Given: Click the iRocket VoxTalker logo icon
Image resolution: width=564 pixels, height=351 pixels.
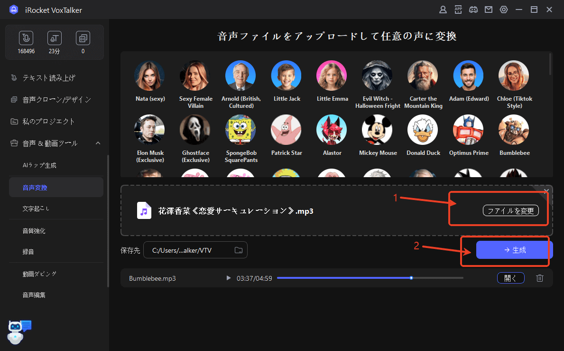Looking at the screenshot, I should tap(14, 9).
